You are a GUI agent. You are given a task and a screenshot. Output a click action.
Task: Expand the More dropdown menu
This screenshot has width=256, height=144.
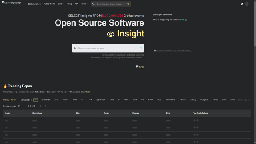point(85,4)
